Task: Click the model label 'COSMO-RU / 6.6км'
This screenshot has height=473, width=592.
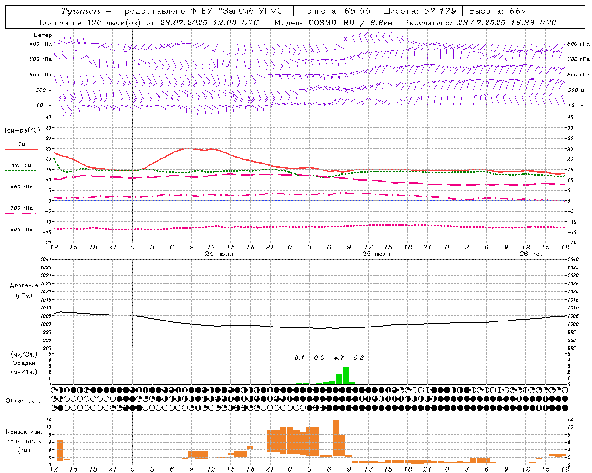Action: tap(350, 23)
